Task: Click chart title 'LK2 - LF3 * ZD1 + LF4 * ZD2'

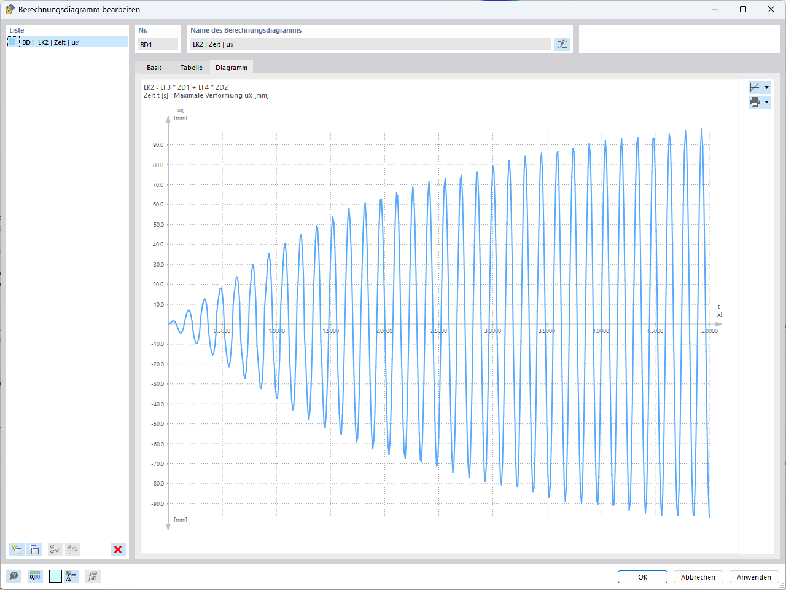Action: 186,87
